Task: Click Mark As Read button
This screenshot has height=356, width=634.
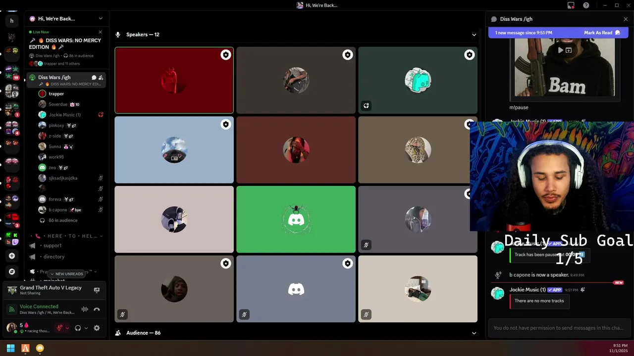Action: click(x=602, y=33)
